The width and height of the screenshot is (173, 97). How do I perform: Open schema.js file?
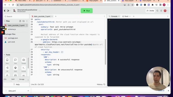(x=12, y=29)
